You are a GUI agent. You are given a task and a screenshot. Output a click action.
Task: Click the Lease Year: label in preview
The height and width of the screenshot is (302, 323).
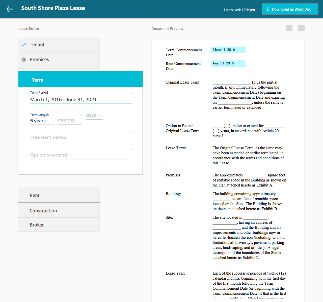pyautogui.click(x=175, y=273)
